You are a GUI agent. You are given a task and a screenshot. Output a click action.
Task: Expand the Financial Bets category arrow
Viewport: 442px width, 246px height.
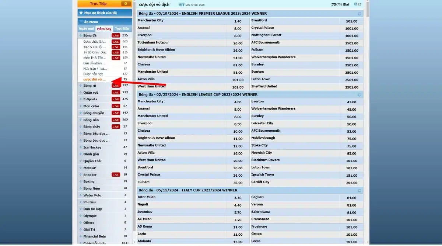pos(80,236)
